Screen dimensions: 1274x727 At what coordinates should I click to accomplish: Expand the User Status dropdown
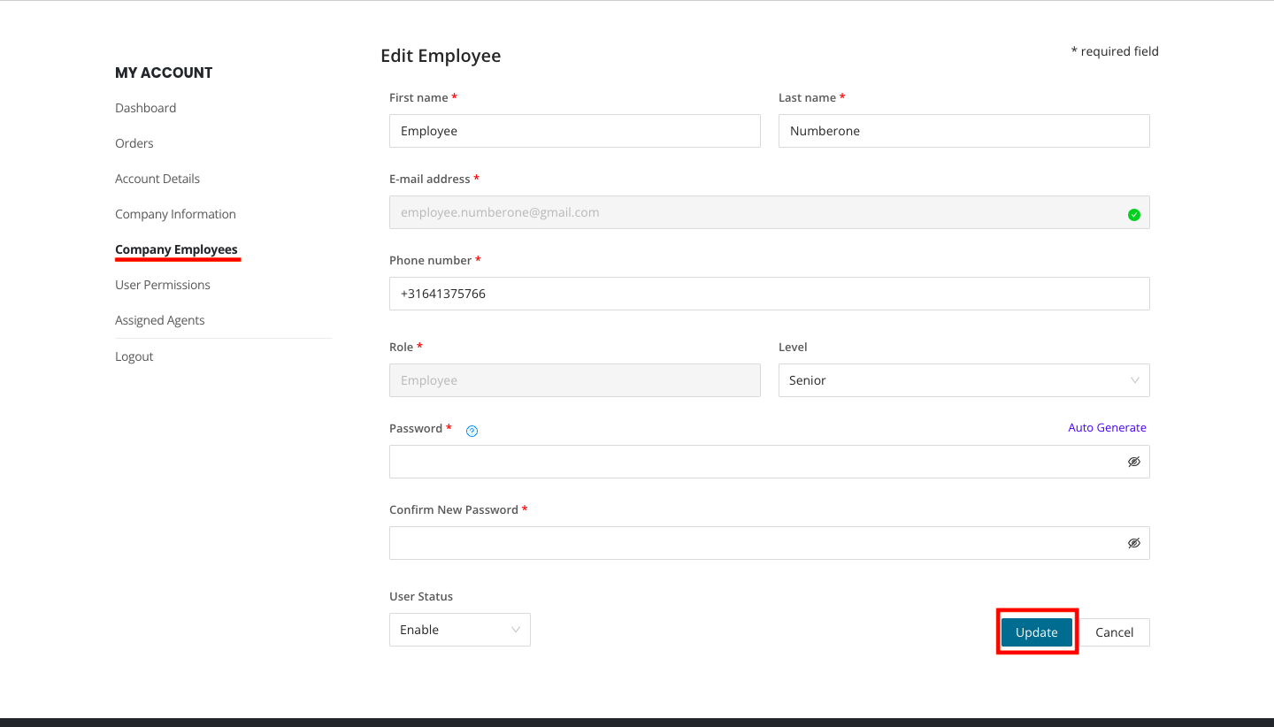coord(459,630)
